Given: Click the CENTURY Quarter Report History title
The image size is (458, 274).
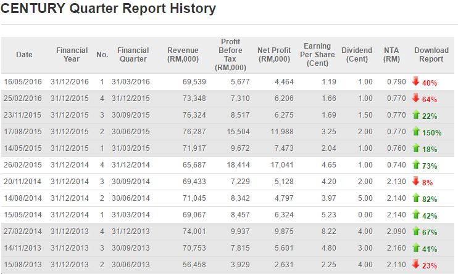Looking at the screenshot, I should pos(109,8).
